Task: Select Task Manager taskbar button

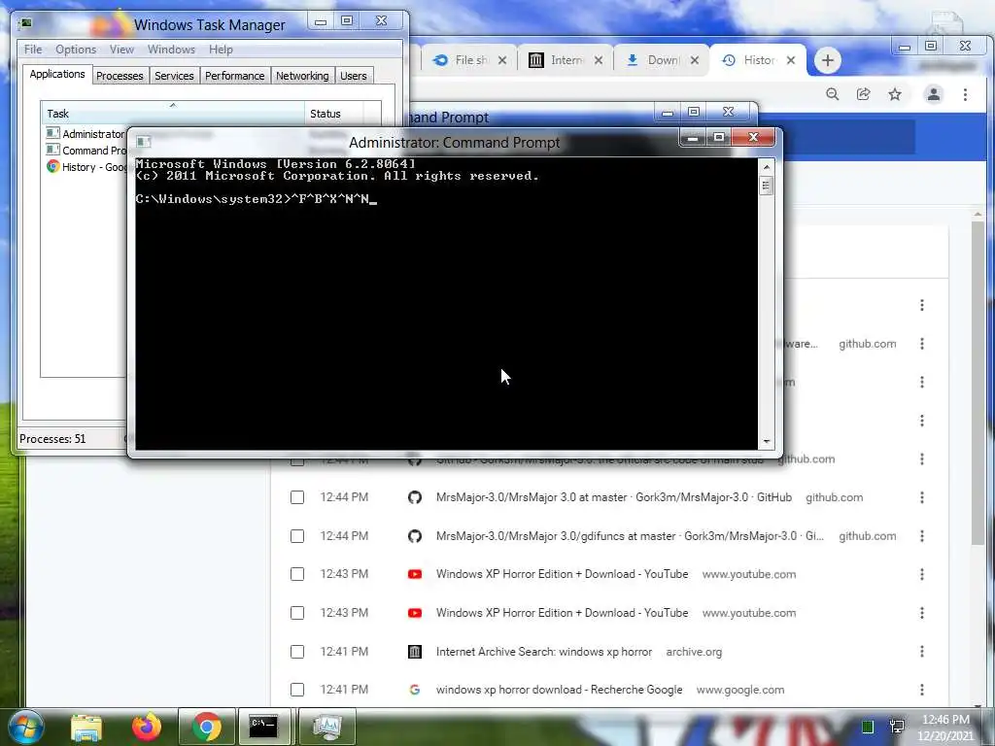Action: coord(326,727)
